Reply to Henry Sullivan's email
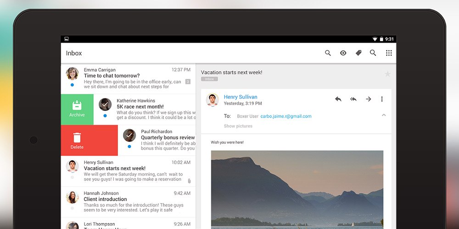 coord(338,99)
